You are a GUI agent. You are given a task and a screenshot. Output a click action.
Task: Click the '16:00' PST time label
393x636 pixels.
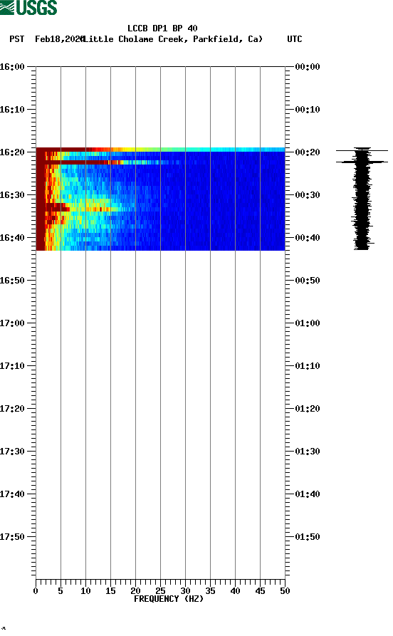pos(12,66)
